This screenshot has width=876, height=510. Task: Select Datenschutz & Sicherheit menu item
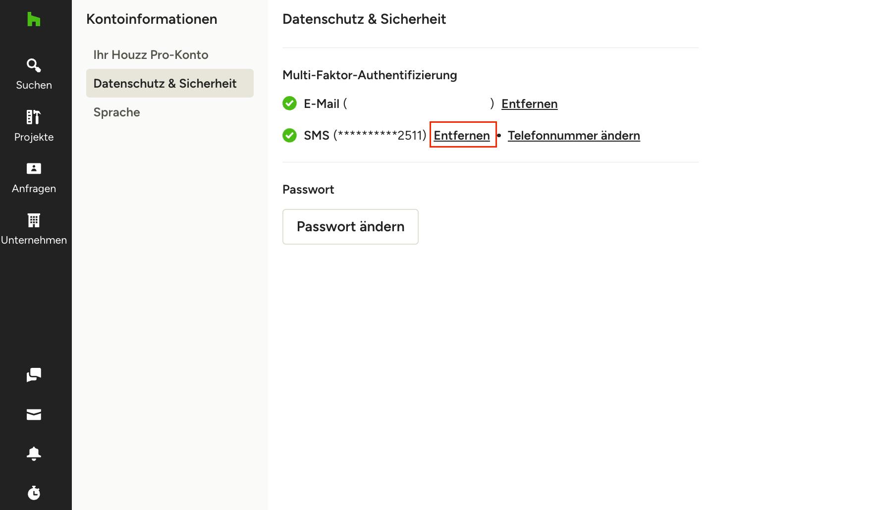pyautogui.click(x=170, y=83)
